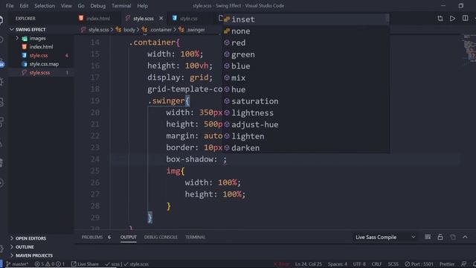The width and height of the screenshot is (476, 268).
Task: Open index.html in the explorer
Action: click(41, 47)
